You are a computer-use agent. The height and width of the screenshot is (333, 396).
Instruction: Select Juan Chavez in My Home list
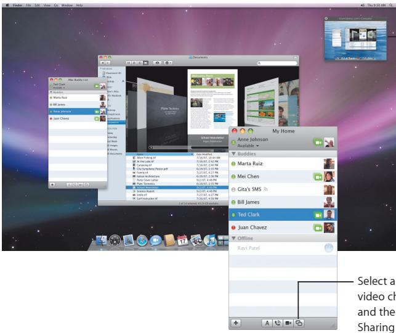pos(283,228)
